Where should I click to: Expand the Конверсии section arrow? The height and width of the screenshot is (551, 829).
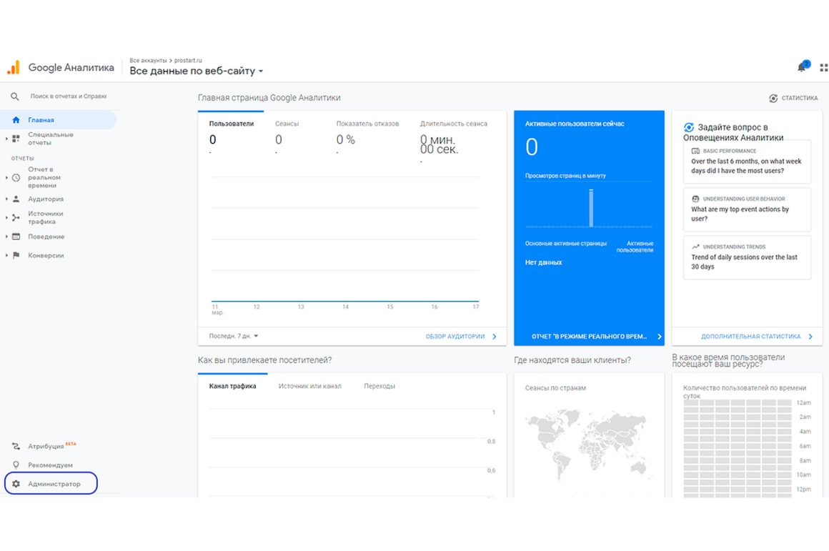pyautogui.click(x=6, y=255)
